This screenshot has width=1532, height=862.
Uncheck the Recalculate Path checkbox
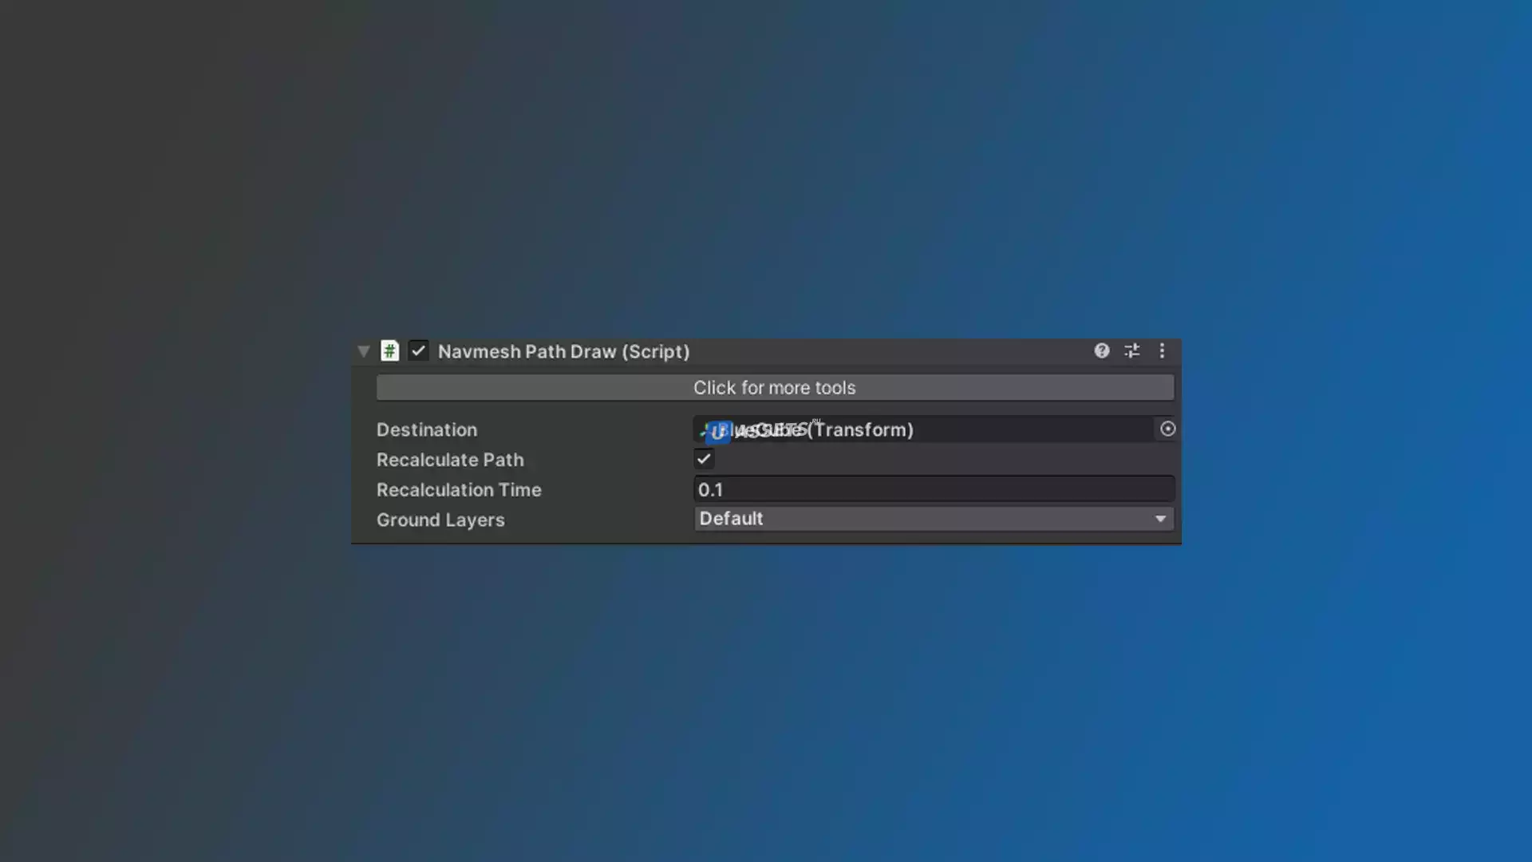pos(704,459)
